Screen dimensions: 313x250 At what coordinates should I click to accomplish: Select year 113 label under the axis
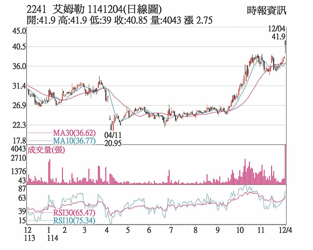(30, 238)
